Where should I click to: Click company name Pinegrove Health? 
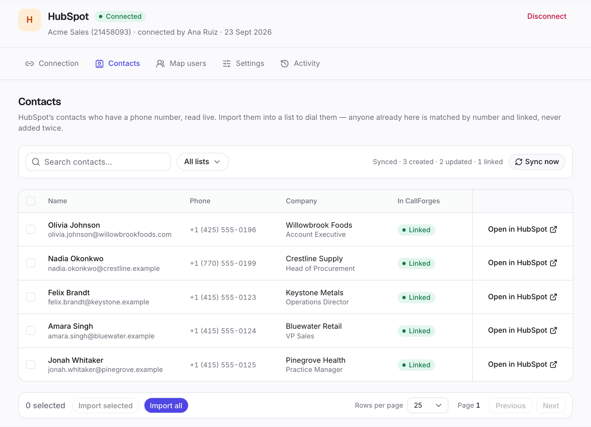pos(315,360)
